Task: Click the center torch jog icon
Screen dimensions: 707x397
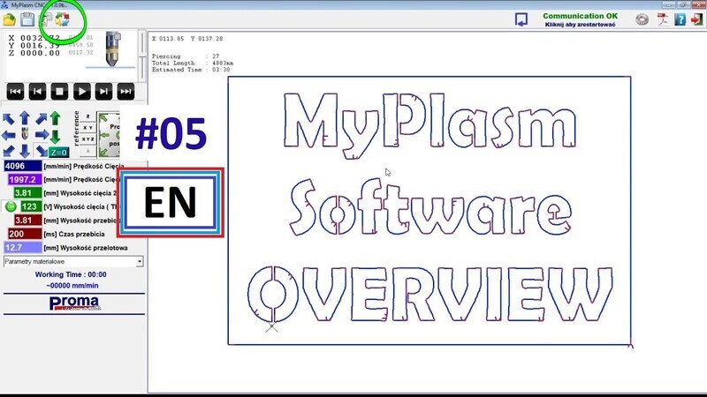Action: pos(25,134)
